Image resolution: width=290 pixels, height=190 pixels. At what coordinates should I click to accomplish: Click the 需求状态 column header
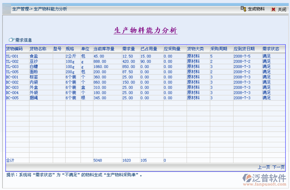click(x=271, y=49)
